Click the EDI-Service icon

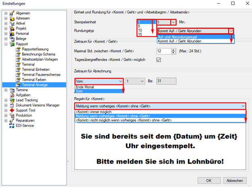click(x=12, y=126)
